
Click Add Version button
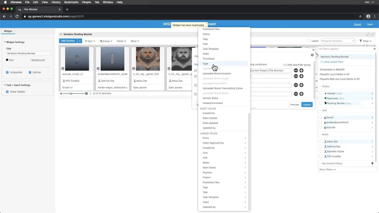[68, 41]
